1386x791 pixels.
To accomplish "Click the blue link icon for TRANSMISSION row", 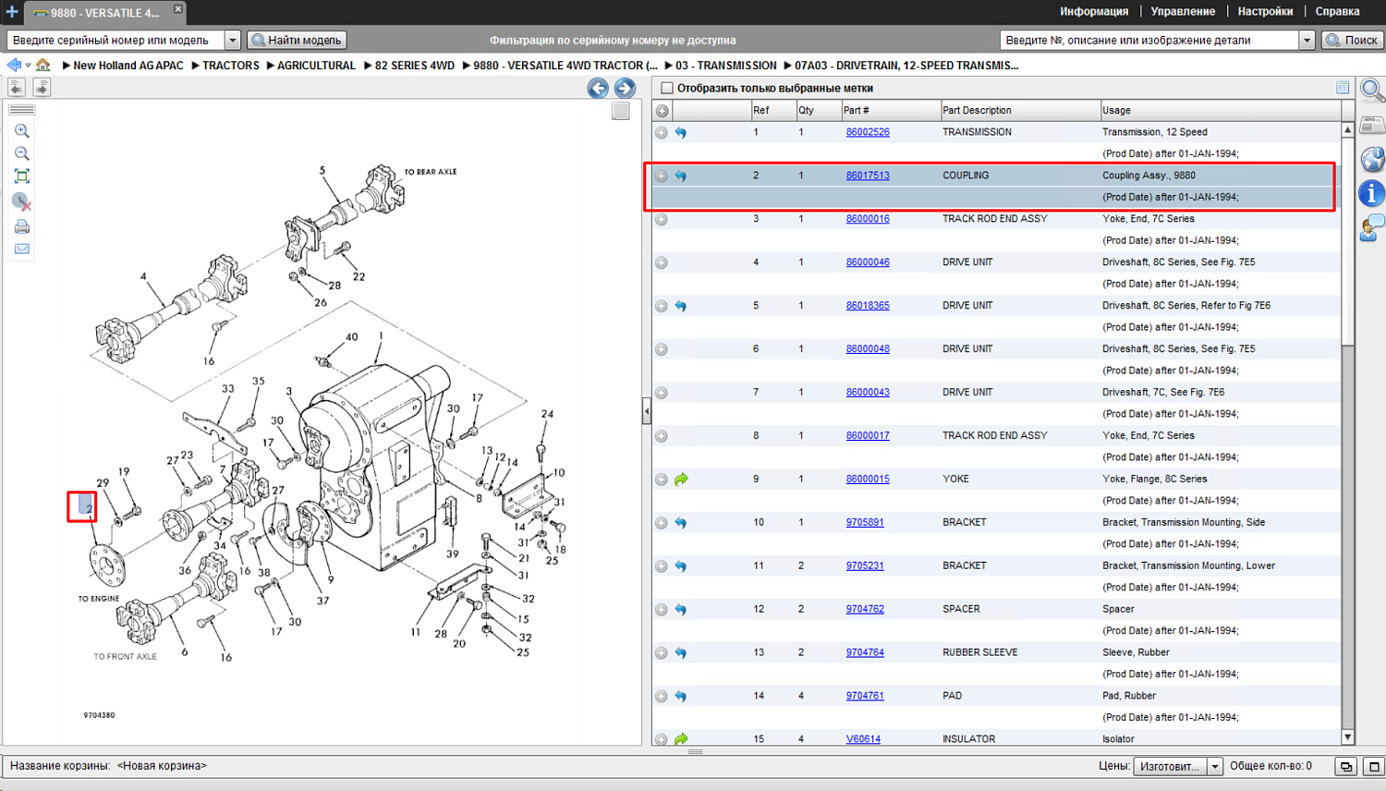I will (x=681, y=132).
